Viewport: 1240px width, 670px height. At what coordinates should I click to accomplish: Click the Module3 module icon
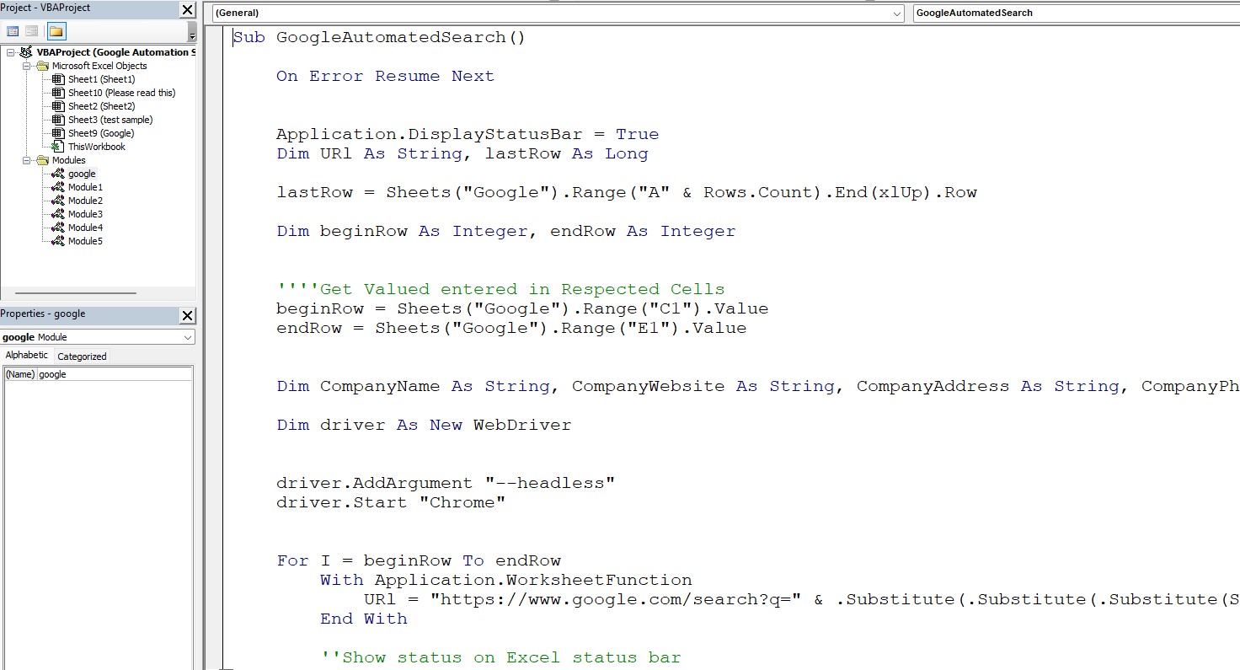pos(58,214)
